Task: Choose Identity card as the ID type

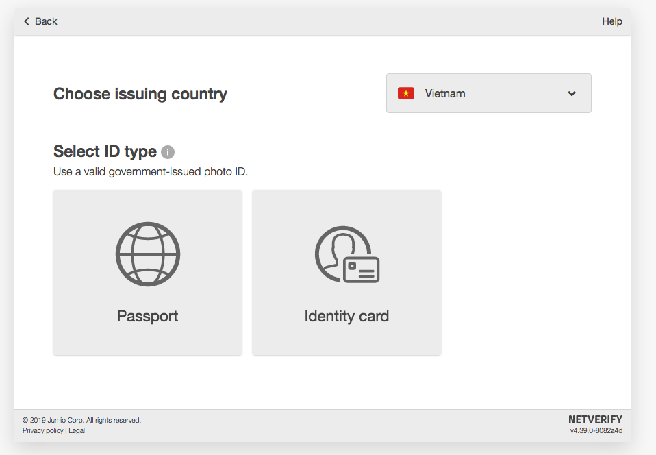Action: (x=346, y=273)
